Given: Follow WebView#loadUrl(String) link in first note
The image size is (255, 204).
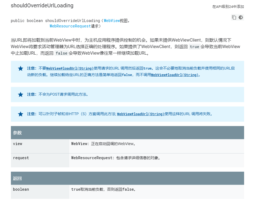Looking at the screenshot, I should 69,68.
